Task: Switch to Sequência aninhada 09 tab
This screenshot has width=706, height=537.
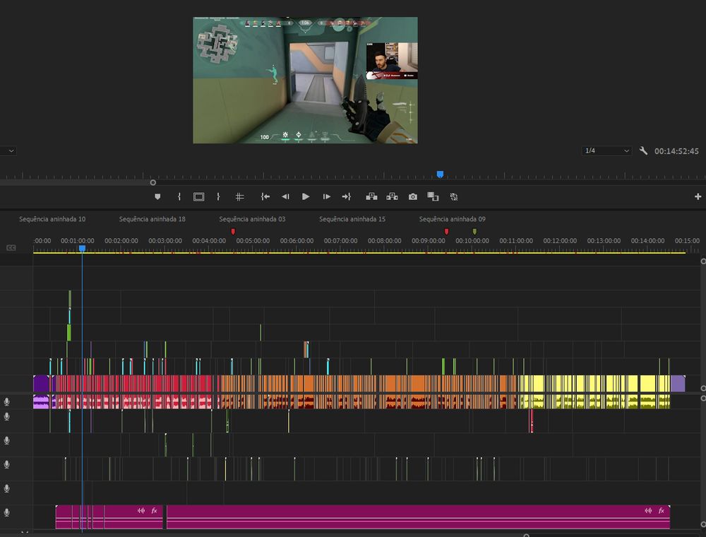Action: [452, 219]
